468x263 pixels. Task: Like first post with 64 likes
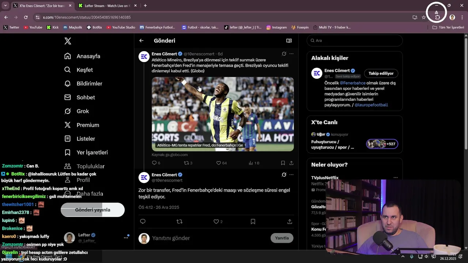[221, 163]
